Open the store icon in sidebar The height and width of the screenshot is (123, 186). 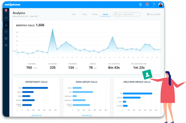(6, 38)
